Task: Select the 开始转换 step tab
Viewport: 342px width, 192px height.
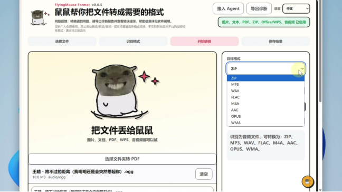Action: point(204,42)
